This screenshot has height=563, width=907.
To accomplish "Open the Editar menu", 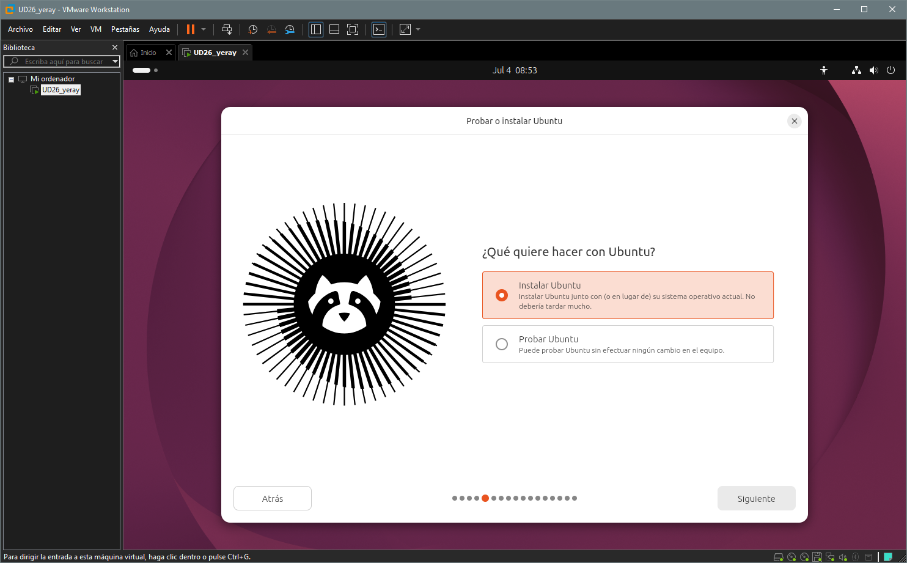I will [x=52, y=29].
